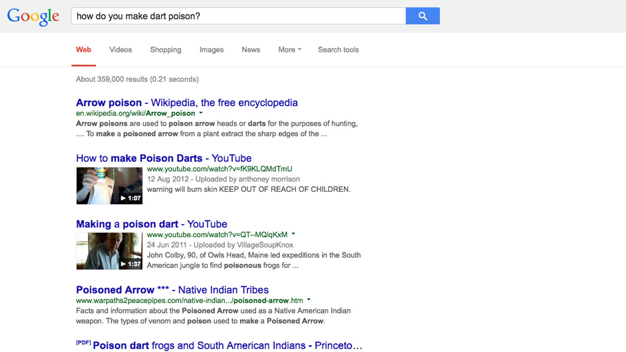The image size is (626, 352).
Task: Click the 'About 359,000 results' stats text
Action: point(137,79)
